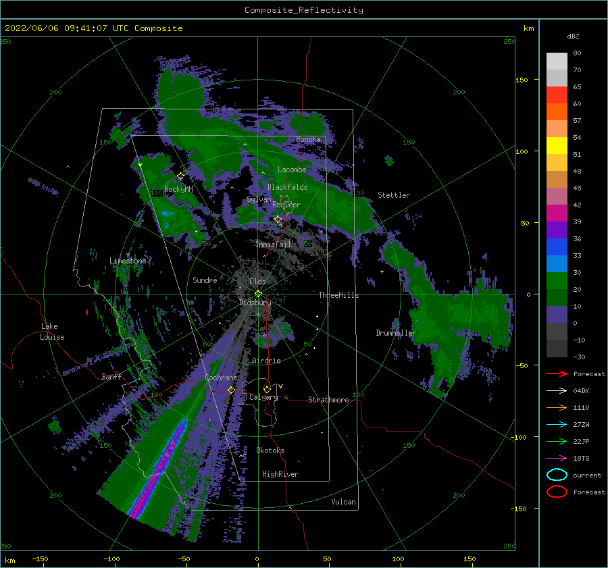Click the RedDeer city label
The image size is (608, 568).
pos(286,205)
